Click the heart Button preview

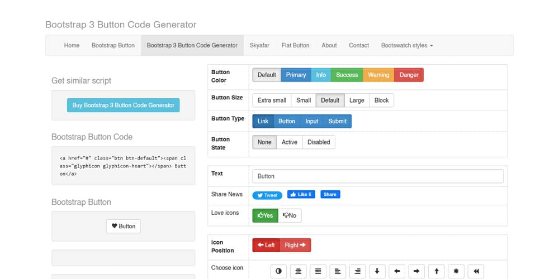coord(124,227)
